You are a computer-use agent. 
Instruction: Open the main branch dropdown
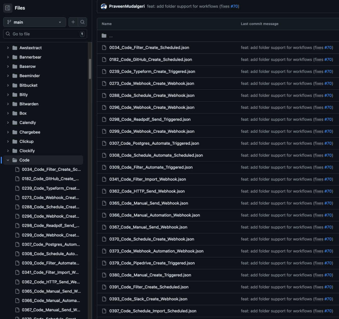tap(35, 22)
